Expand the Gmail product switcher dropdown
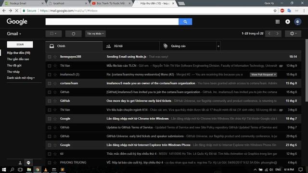This screenshot has width=308, height=173. (x=14, y=34)
